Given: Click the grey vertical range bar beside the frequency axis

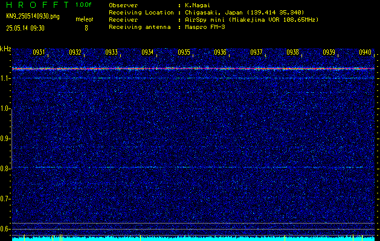Looking at the screenshot, I should [x=11, y=139].
